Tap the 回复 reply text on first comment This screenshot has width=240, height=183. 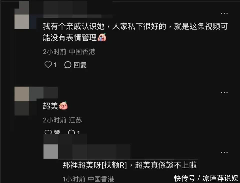[80, 65]
